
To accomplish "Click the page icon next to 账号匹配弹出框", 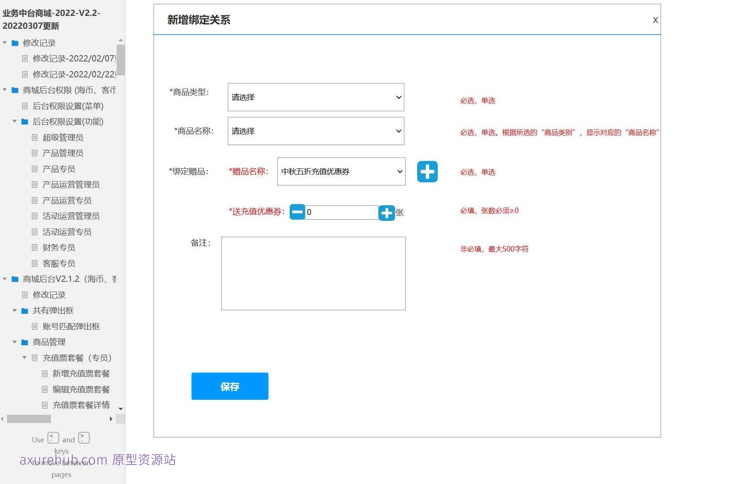I will pos(35,326).
